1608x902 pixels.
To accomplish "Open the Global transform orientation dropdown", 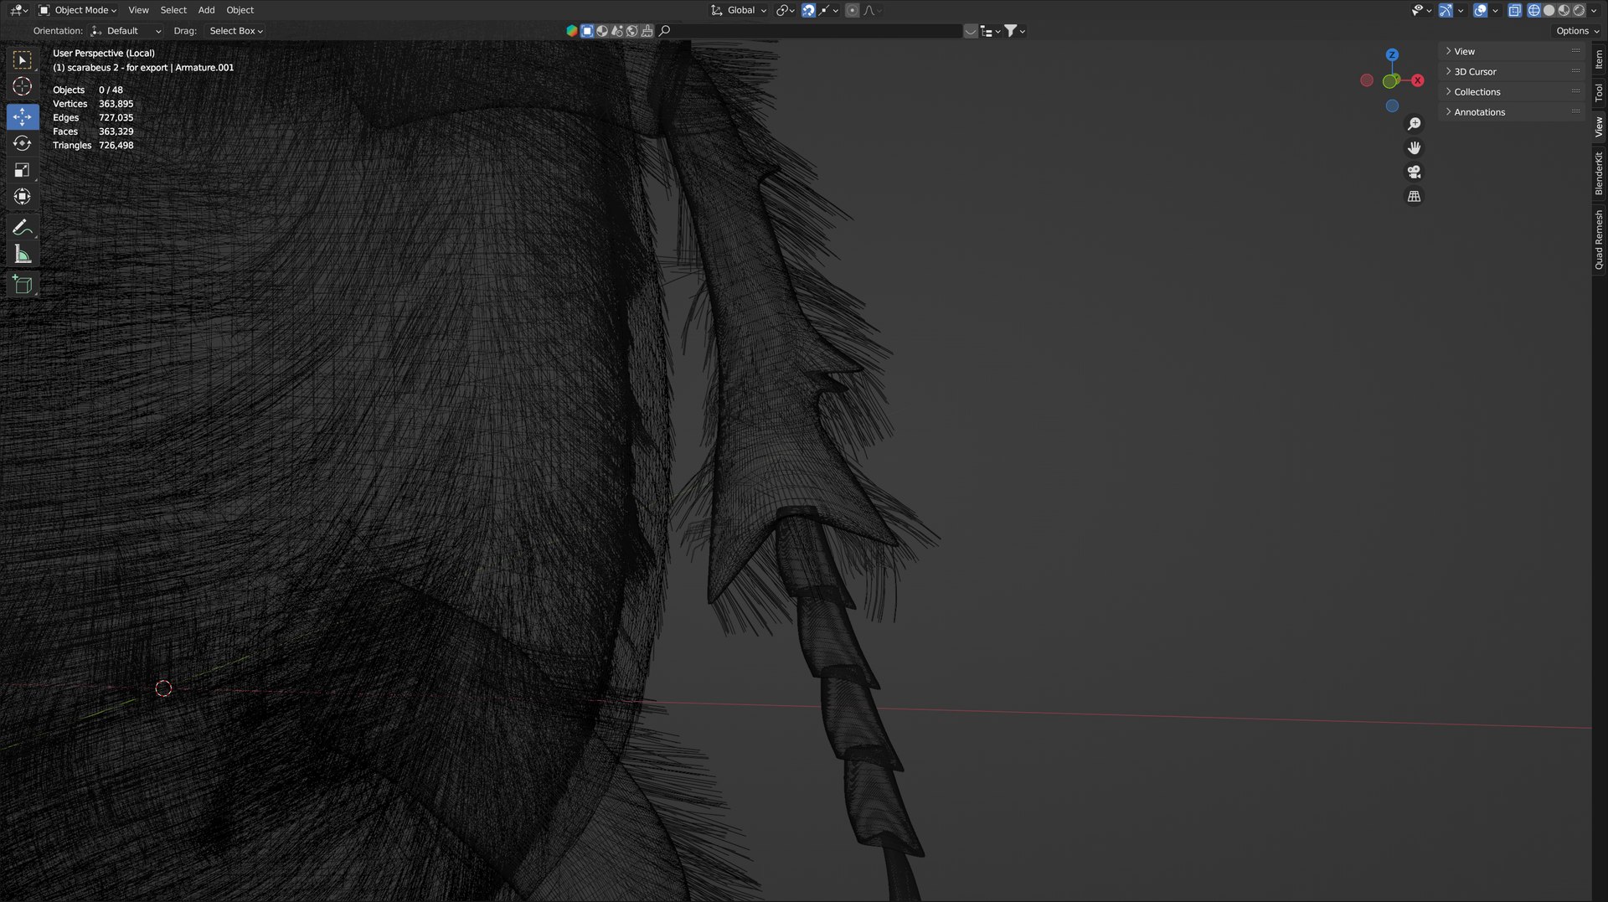I will [x=739, y=10].
